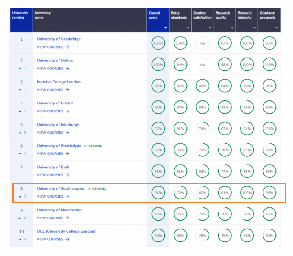Image resolution: width=293 pixels, height=256 pixels.
Task: Click Manchester rank change up 17 indicator
Action: 22,218
